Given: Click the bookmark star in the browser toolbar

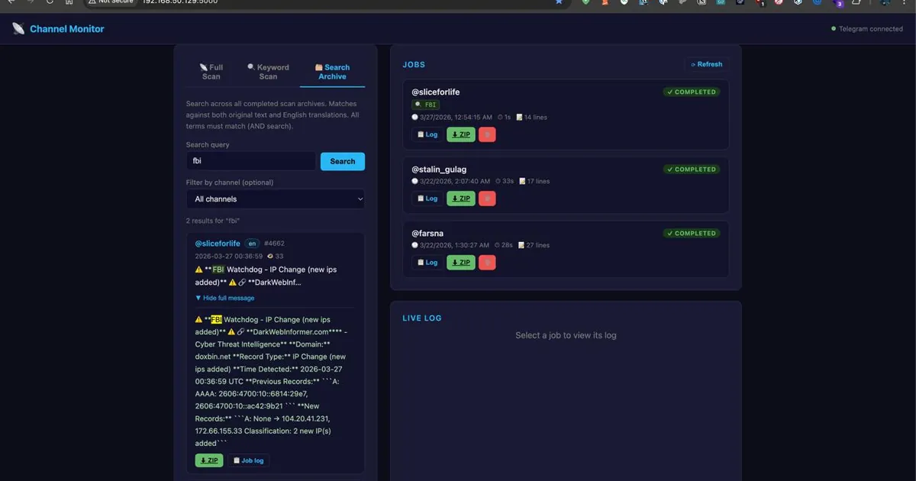Looking at the screenshot, I should (x=560, y=3).
